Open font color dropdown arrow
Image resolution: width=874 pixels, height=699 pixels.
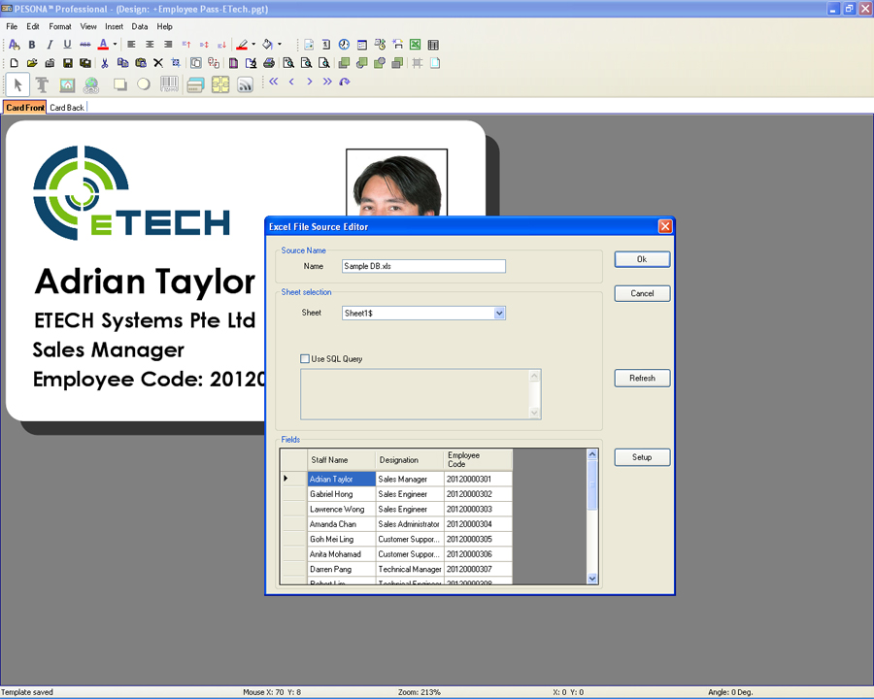coord(115,45)
